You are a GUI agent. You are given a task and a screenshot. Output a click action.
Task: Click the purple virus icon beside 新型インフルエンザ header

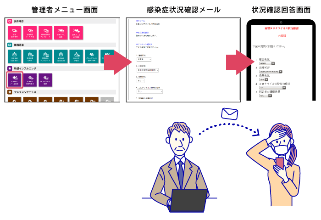pos(10,68)
